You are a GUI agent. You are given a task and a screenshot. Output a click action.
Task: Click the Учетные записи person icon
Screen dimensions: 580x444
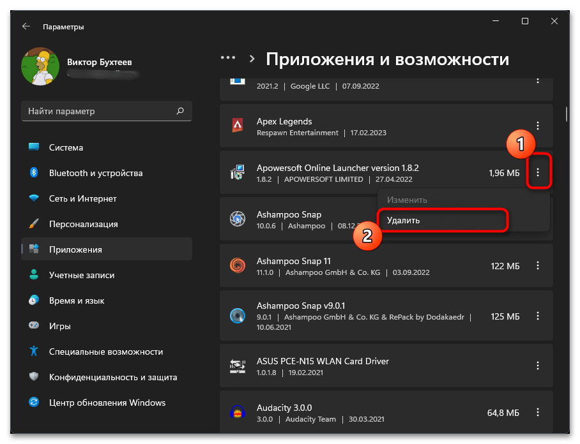[34, 274]
